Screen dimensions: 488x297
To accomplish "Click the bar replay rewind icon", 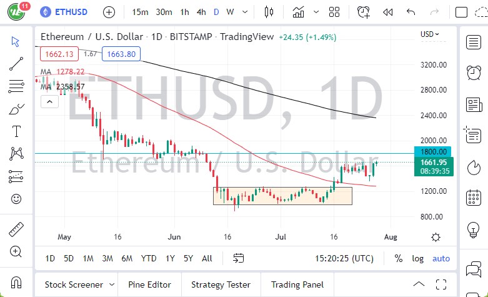I will point(388,12).
